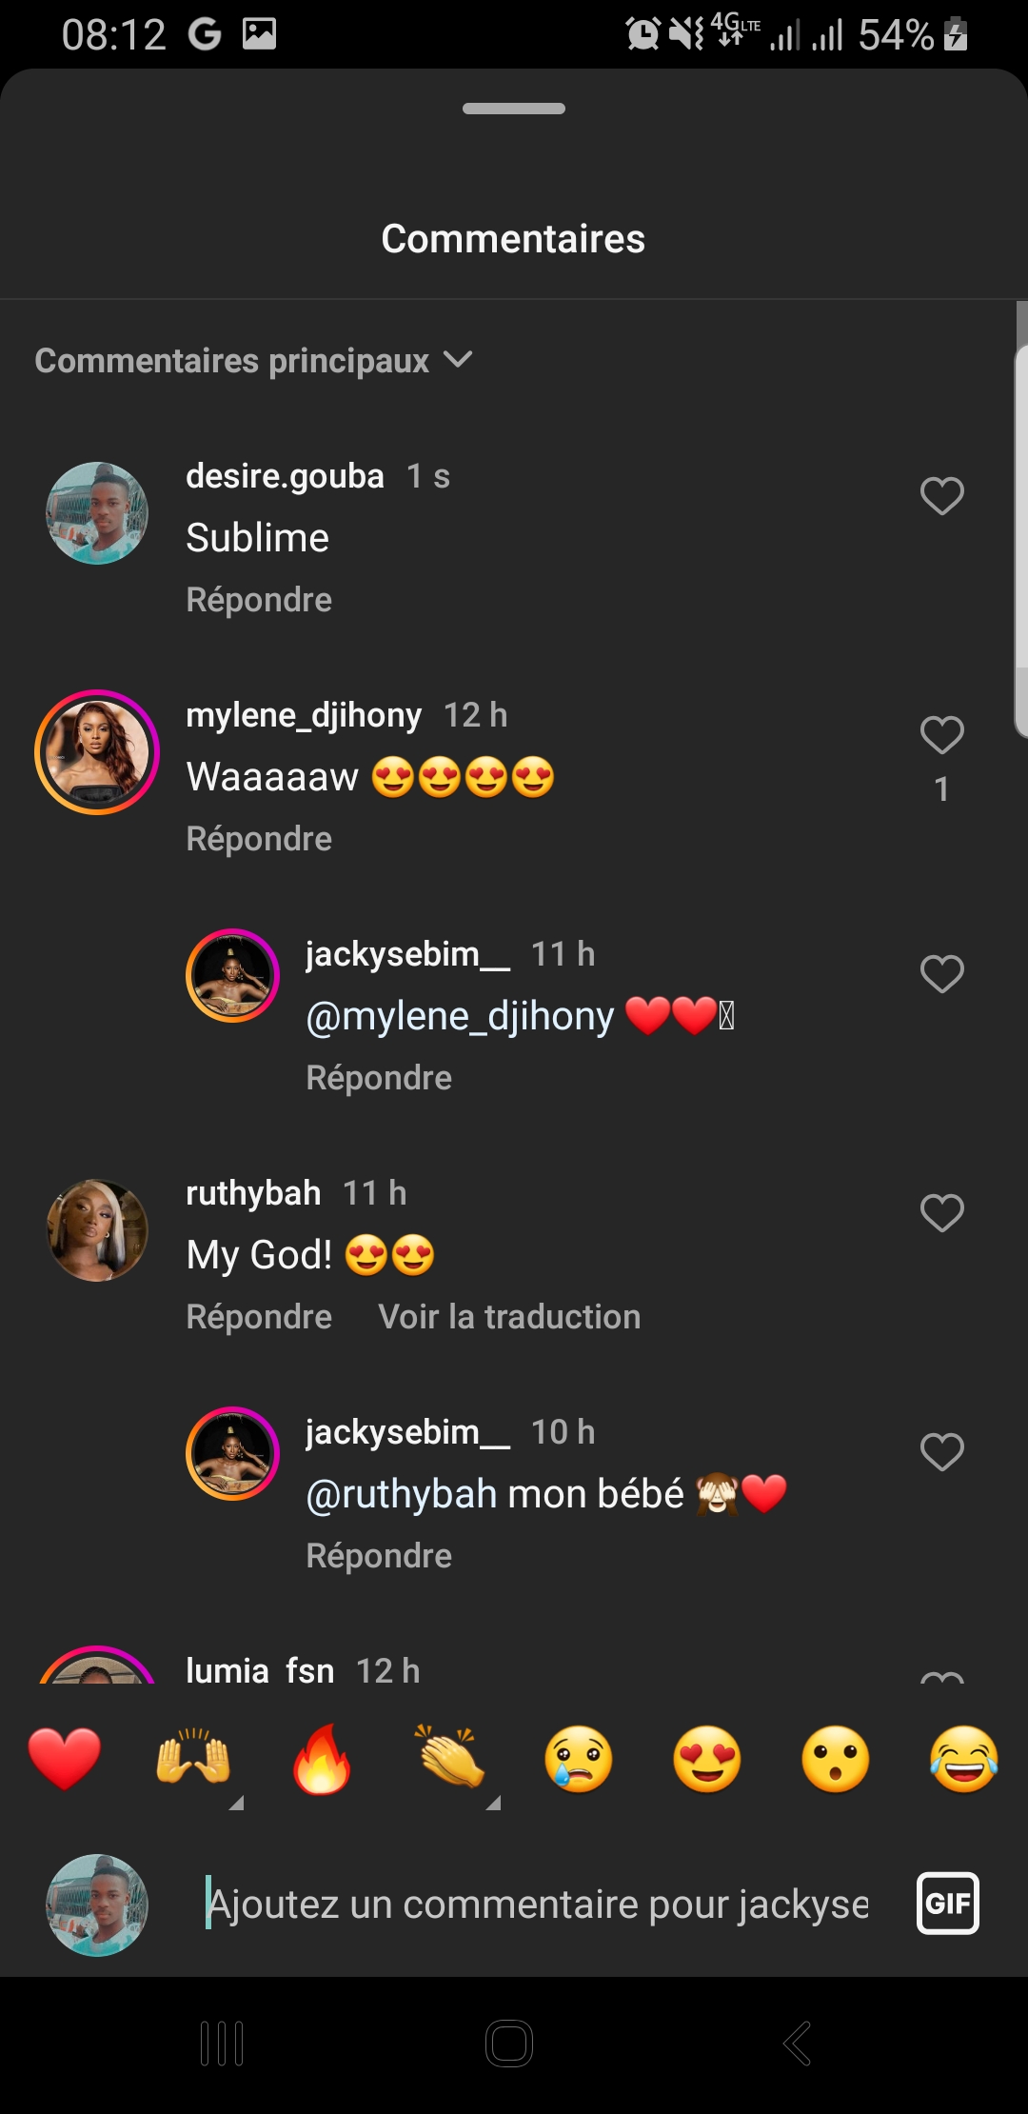Tap the red heart quick-reaction emoji

coord(65,1759)
